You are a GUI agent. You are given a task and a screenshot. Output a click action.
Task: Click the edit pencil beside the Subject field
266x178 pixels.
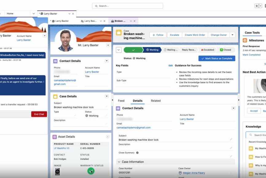tap(231, 139)
